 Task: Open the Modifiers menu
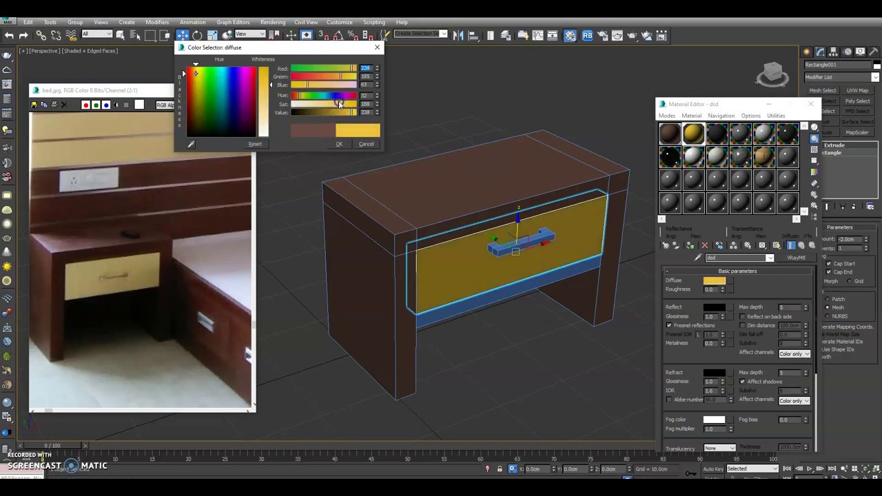(157, 22)
